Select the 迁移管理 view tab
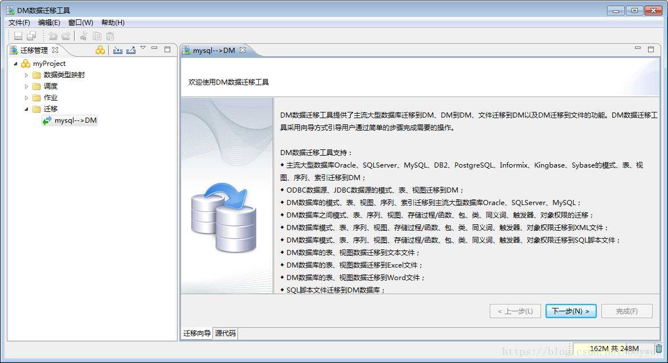Screen dimensions: 668x363 pyautogui.click(x=34, y=50)
